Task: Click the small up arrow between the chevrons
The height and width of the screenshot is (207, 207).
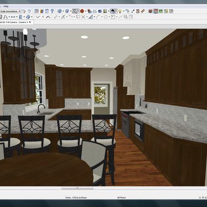Action: [43, 17]
